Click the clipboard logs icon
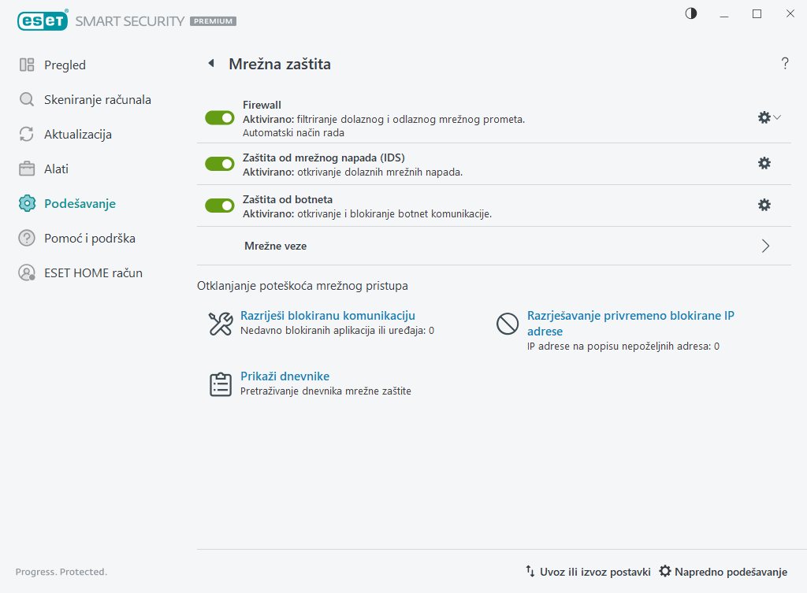Image resolution: width=807 pixels, height=593 pixels. pyautogui.click(x=220, y=384)
